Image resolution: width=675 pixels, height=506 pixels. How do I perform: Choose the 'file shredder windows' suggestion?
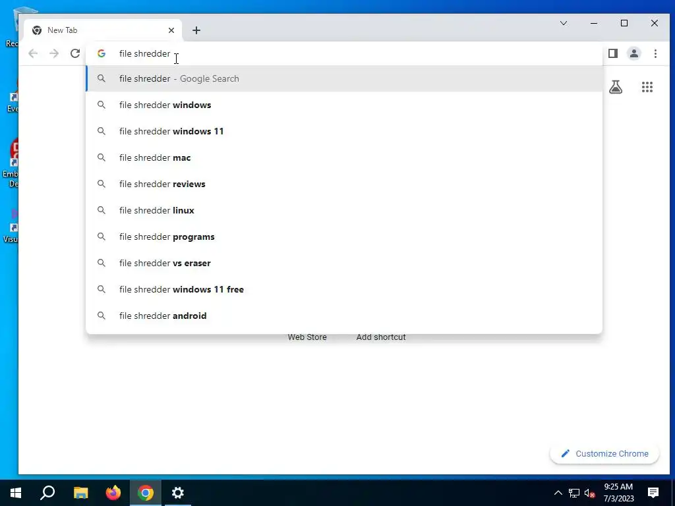[x=344, y=105]
